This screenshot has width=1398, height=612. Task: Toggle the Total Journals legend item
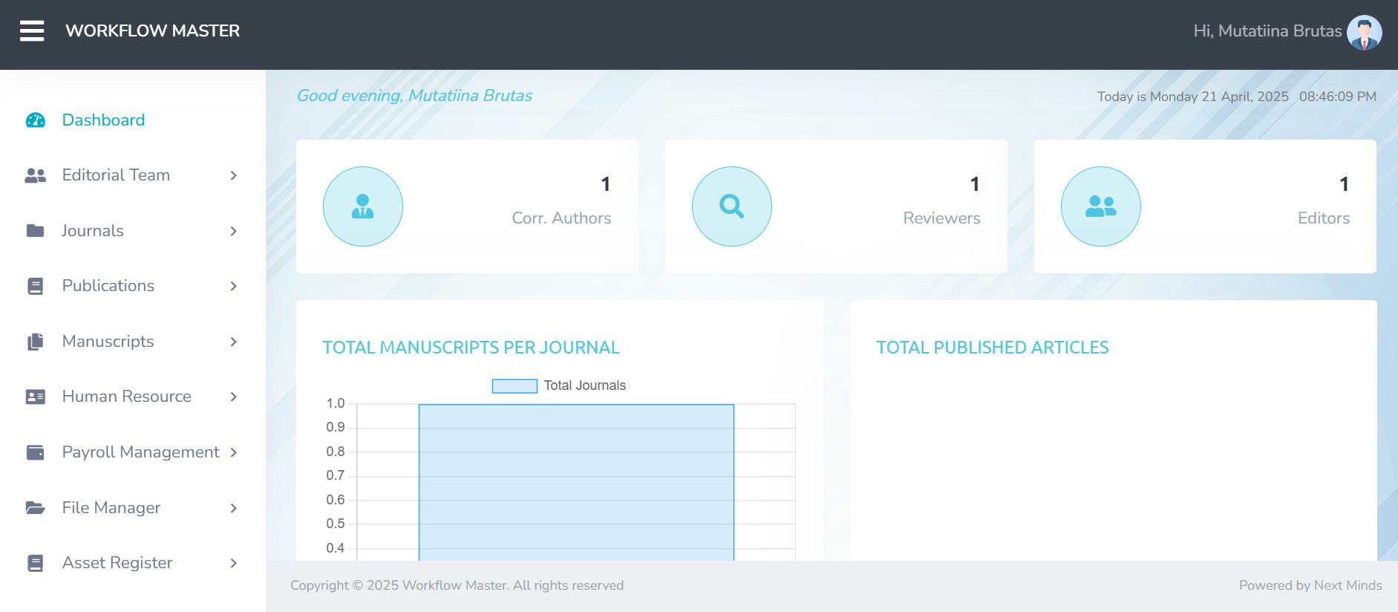(559, 385)
